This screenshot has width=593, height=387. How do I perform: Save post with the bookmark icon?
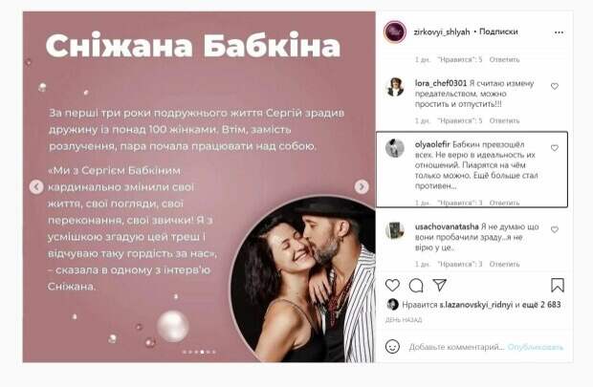[558, 286]
